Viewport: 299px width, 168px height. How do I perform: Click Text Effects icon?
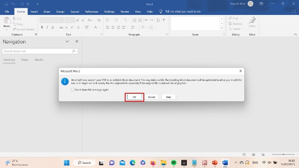click(x=78, y=28)
